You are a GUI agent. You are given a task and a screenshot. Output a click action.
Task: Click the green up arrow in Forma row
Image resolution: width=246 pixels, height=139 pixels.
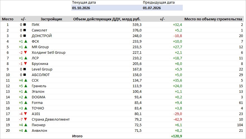click(x=26, y=103)
